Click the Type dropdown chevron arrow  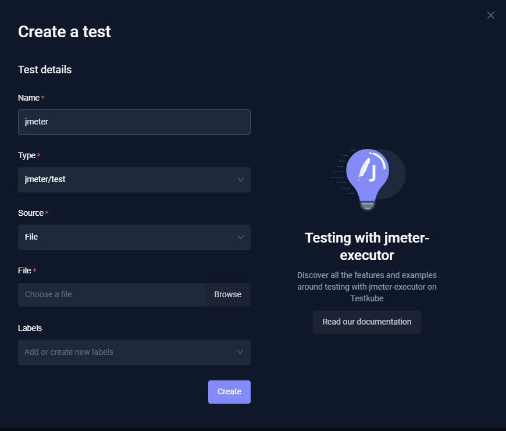click(x=241, y=180)
